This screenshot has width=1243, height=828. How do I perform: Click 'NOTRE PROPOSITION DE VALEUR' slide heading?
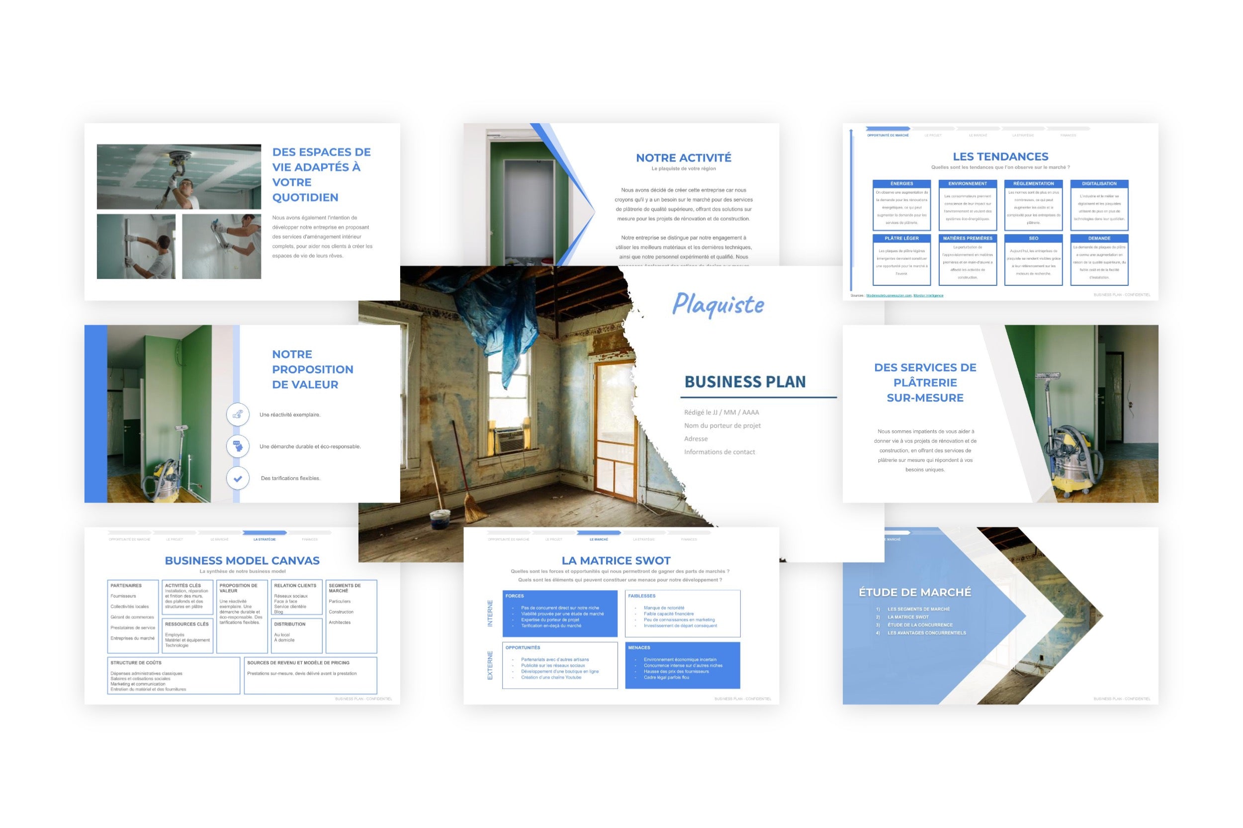click(312, 369)
